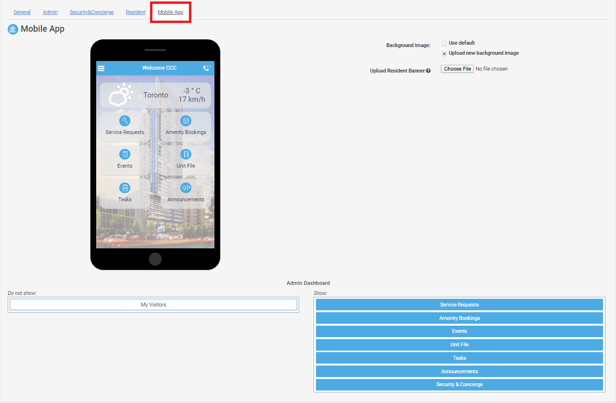The image size is (616, 403).
Task: Click the Announcements label in phone preview
Action: [186, 199]
